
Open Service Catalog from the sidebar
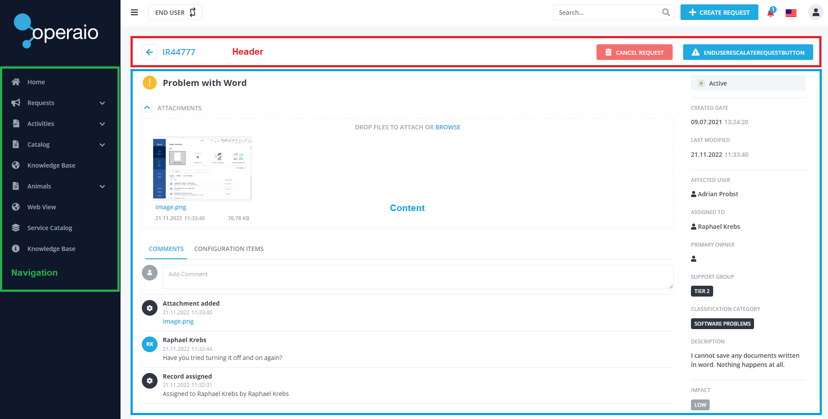[x=50, y=228]
